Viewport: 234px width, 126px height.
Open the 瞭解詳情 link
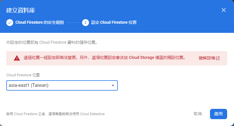[207, 58]
